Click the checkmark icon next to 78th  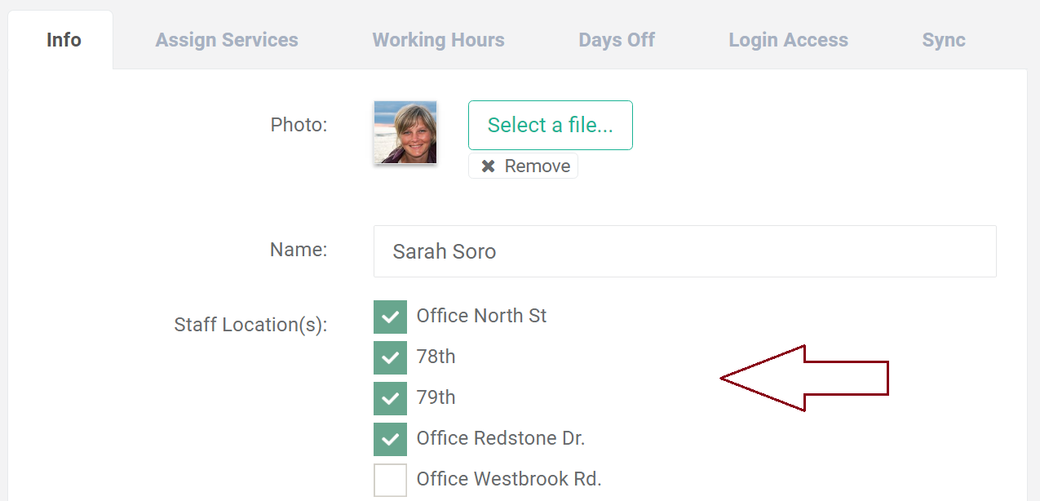(x=390, y=357)
